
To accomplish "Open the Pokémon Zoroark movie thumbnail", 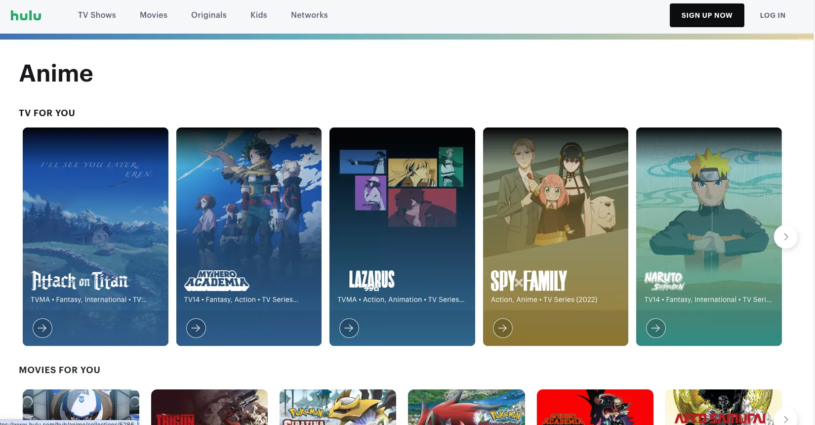I will [466, 407].
